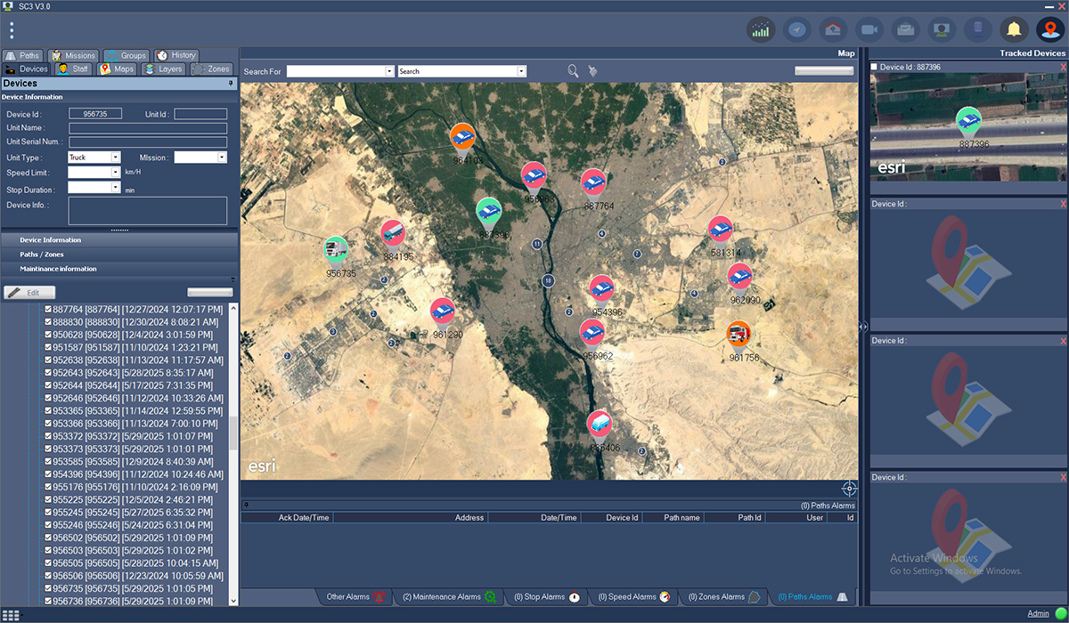Open Admin link at bottom right
1069x623 pixels.
pos(1039,612)
